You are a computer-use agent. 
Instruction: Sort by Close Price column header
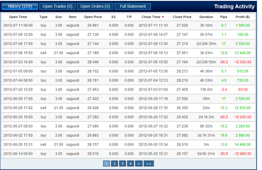182,17
